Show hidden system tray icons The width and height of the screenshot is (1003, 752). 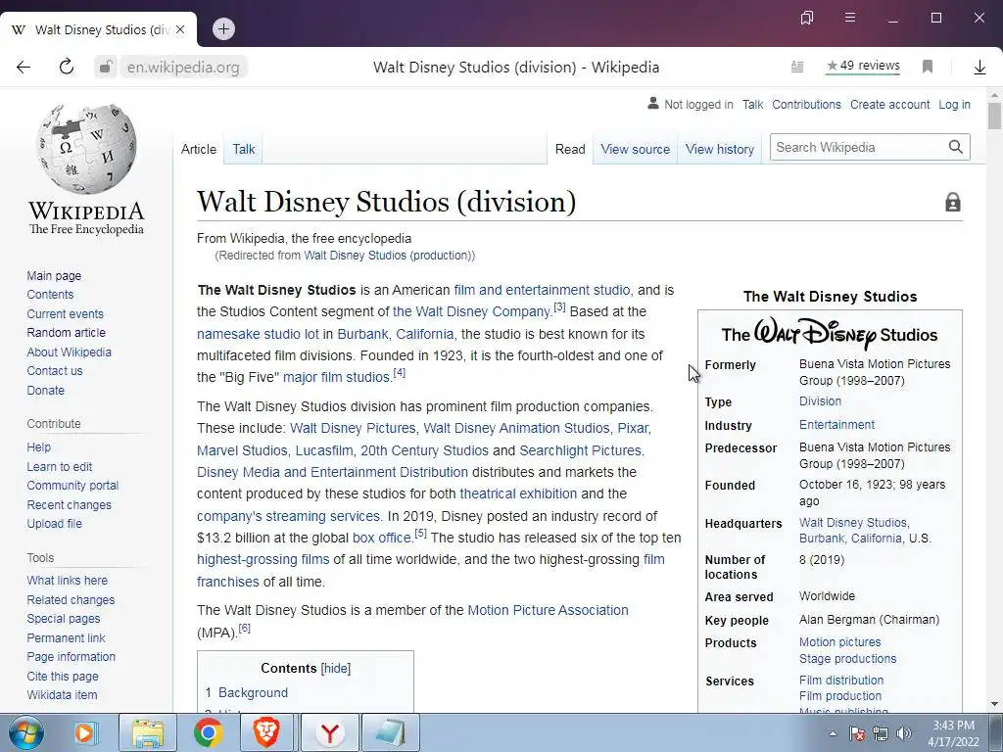[833, 733]
